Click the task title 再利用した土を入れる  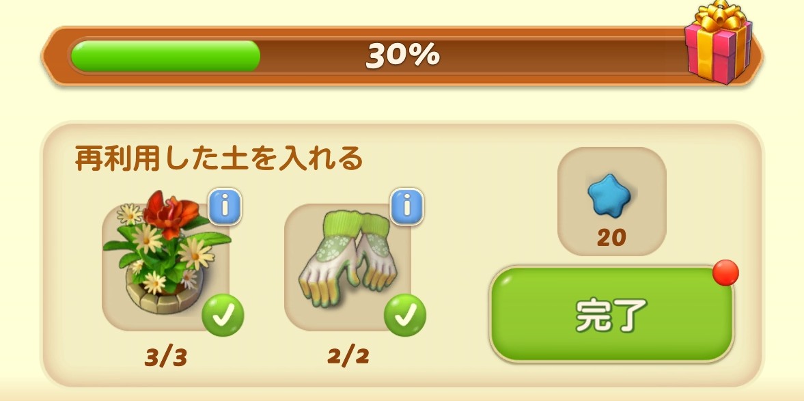[219, 158]
